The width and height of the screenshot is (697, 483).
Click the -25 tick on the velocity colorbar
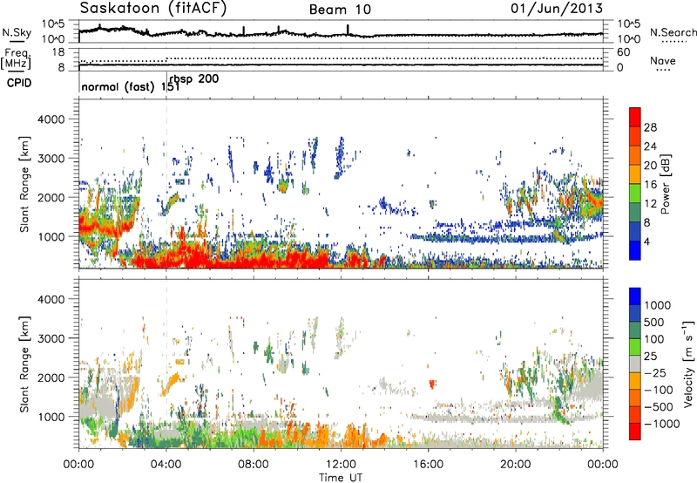click(x=654, y=372)
